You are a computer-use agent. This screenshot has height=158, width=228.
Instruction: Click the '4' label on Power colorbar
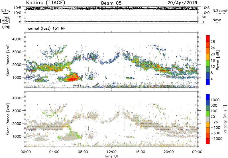click(211, 79)
